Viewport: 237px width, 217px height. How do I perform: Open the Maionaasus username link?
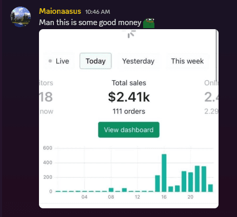pos(60,11)
